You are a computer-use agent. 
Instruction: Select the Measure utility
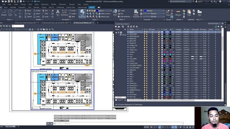178,13
